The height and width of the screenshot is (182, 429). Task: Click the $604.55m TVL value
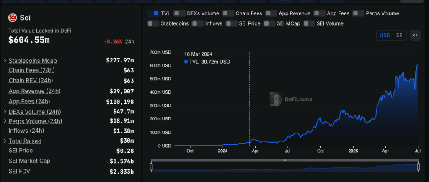click(29, 40)
